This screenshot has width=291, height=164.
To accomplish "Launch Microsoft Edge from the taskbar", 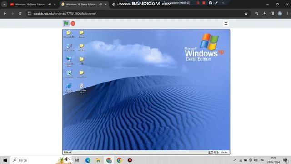I will (88, 160).
